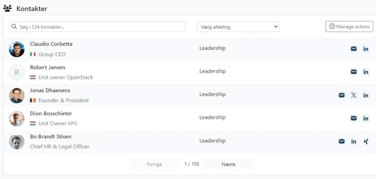Select the Claudio Corbetta name
Viewport: 376px width, 179px height.
[x=51, y=44]
